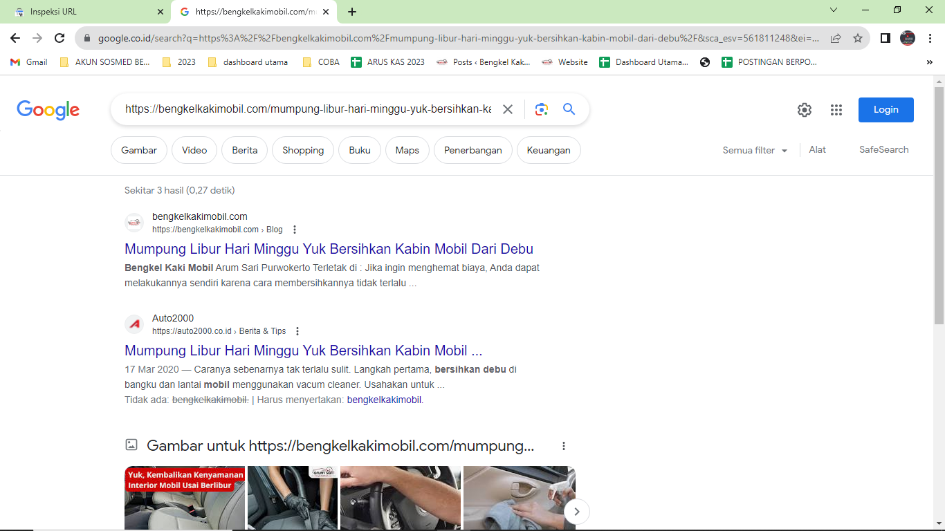
Task: Open the Chrome profile avatar
Action: 908,39
